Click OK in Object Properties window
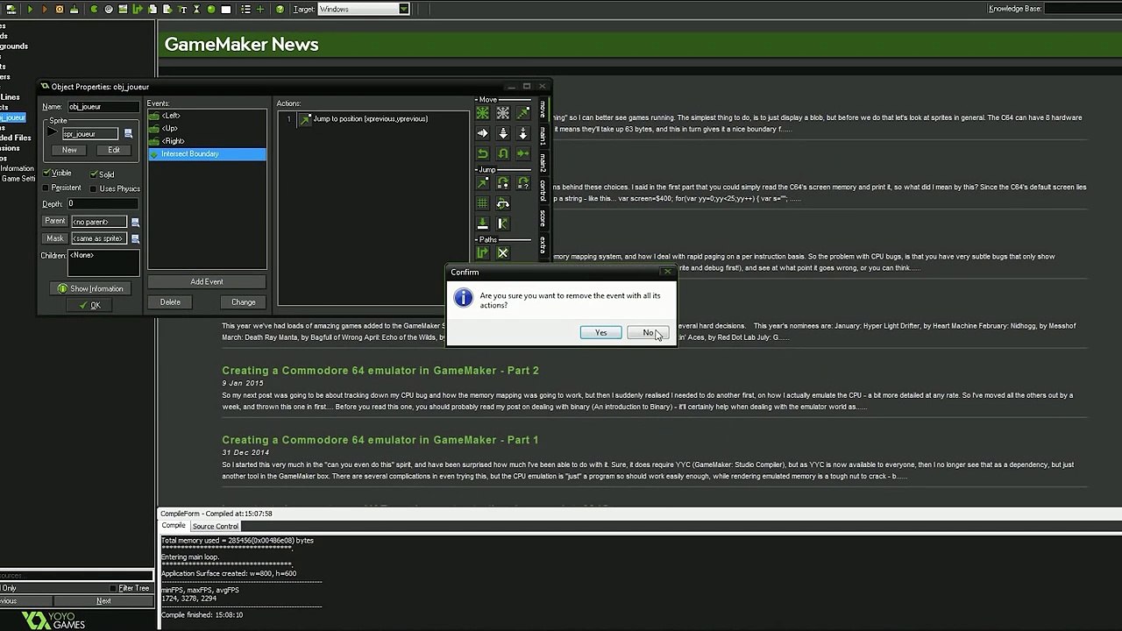The width and height of the screenshot is (1122, 631). [89, 305]
